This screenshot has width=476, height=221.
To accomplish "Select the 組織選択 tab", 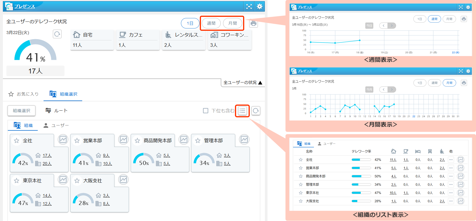I will pyautogui.click(x=63, y=94).
